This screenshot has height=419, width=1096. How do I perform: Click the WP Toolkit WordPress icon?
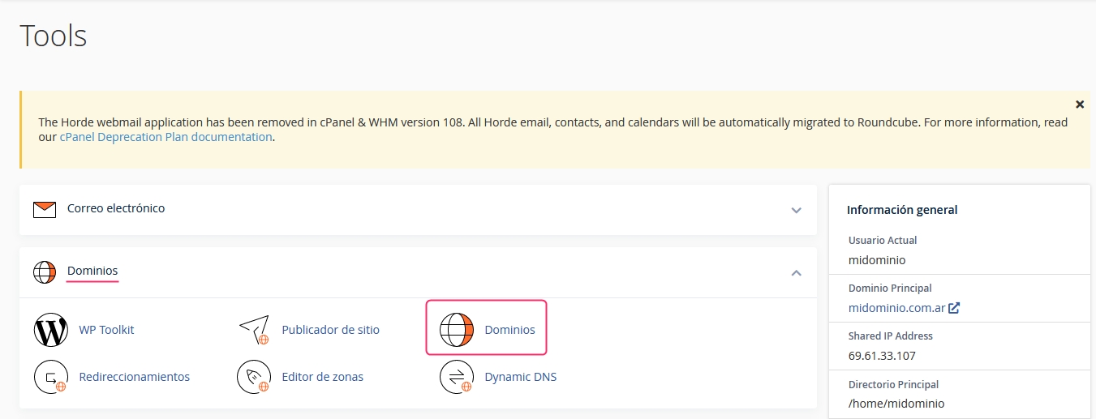(x=51, y=330)
